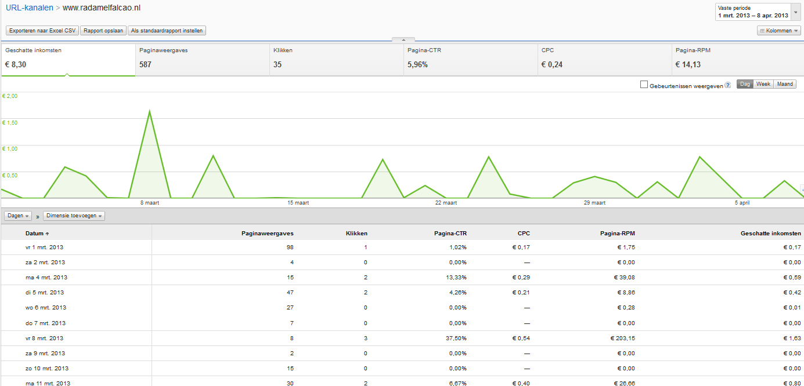
Task: Collapse the report header with the arrow handle
Action: point(403,39)
